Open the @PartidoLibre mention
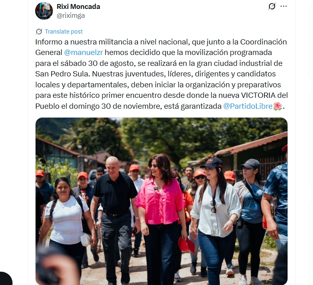The image size is (313, 285). pyautogui.click(x=248, y=106)
